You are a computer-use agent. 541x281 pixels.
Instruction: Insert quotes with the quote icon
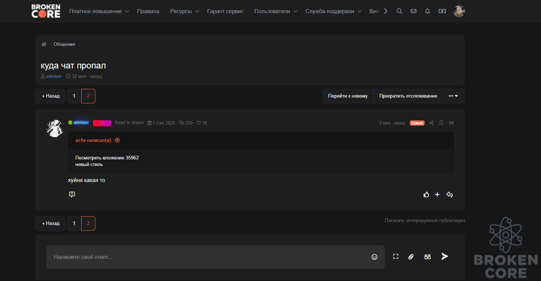pyautogui.click(x=428, y=257)
